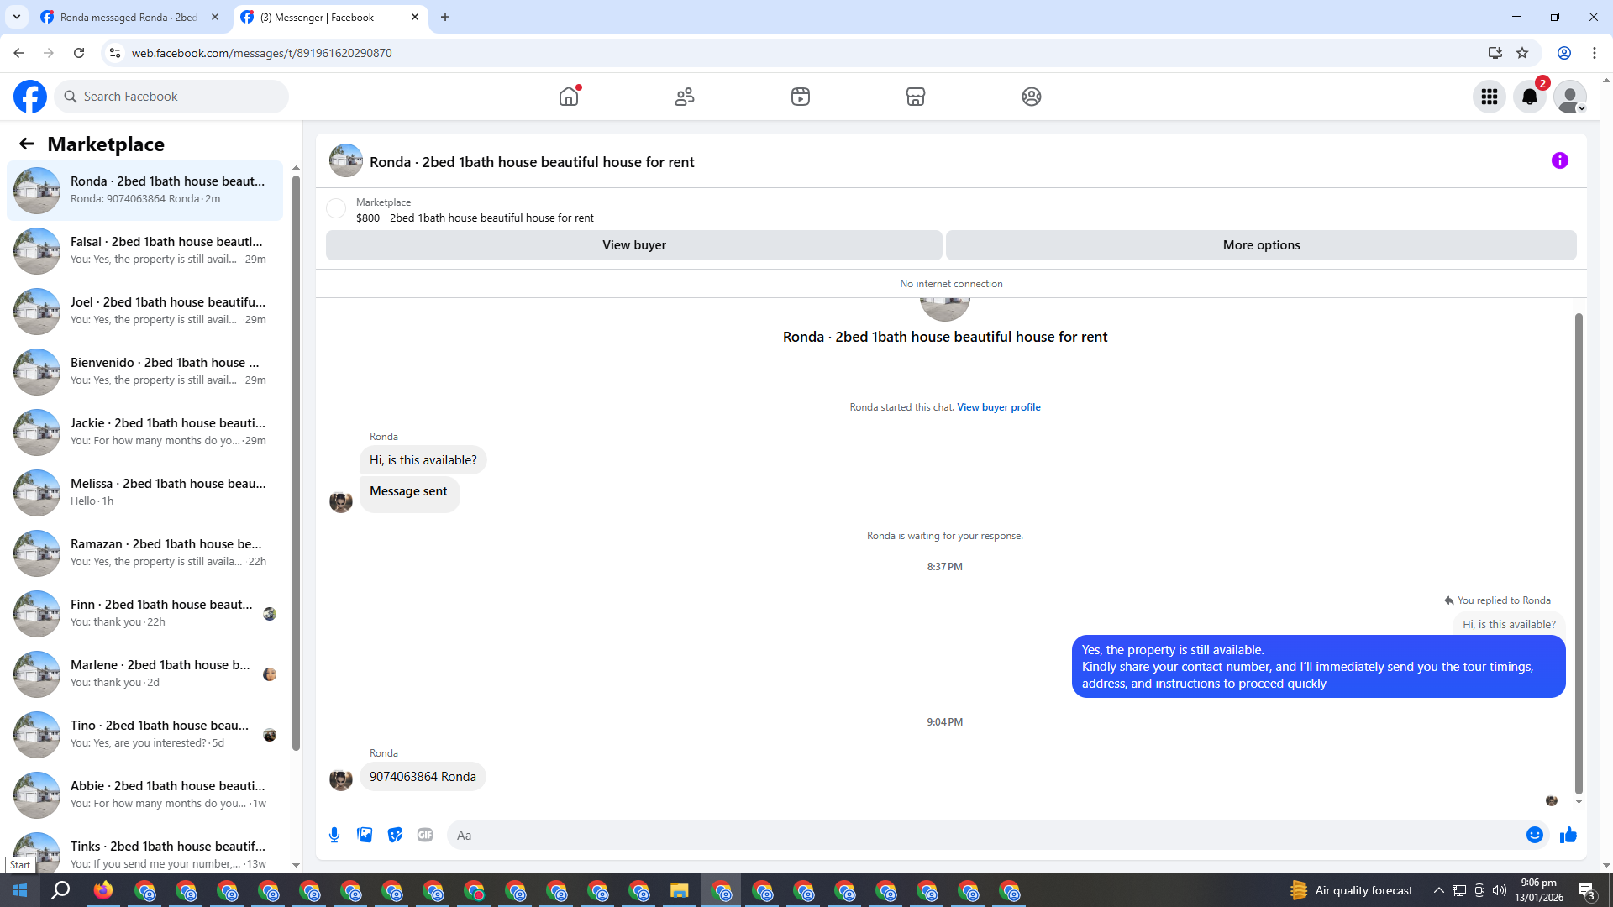Screen dimensions: 1613x907
Task: Attach a photo using image icon
Action: coord(365,835)
